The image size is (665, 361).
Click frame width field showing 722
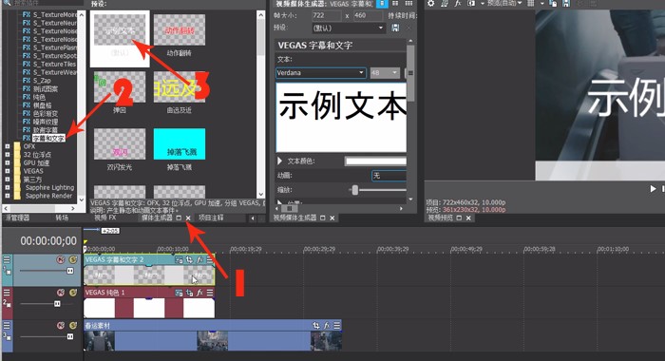[x=327, y=16]
